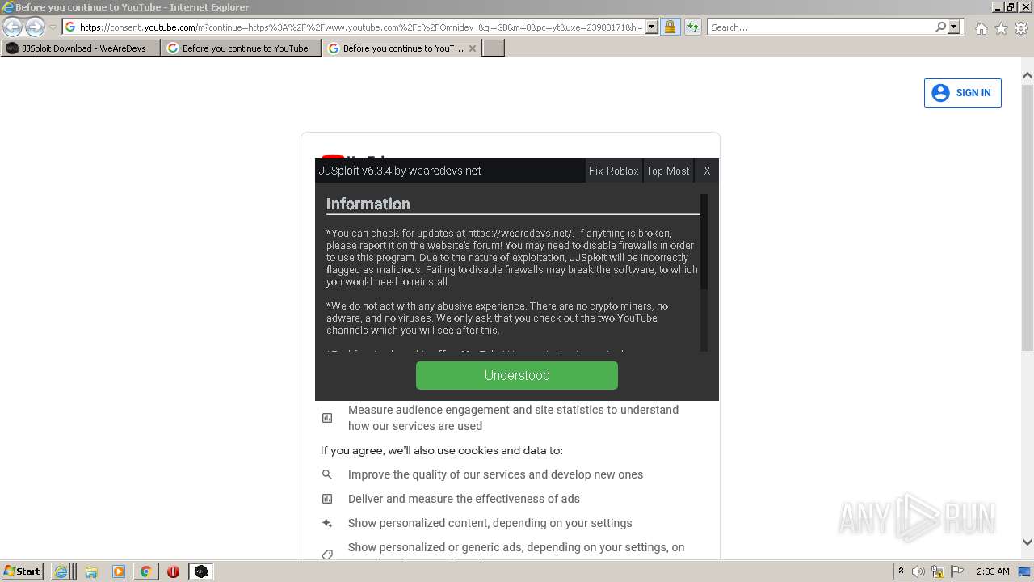Image resolution: width=1034 pixels, height=582 pixels.
Task: Expand the address bar dropdown arrow
Action: [x=652, y=27]
